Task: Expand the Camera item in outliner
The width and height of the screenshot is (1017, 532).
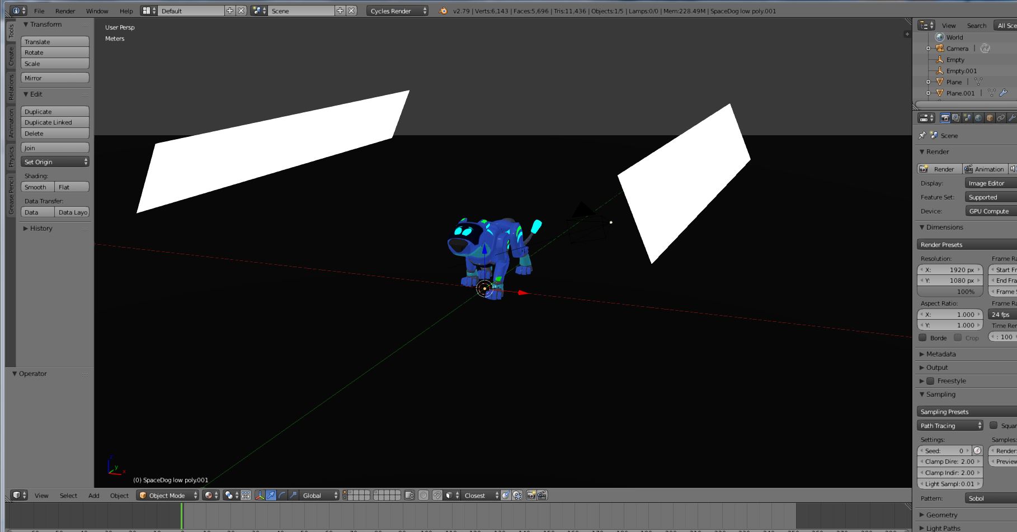Action: [928, 49]
